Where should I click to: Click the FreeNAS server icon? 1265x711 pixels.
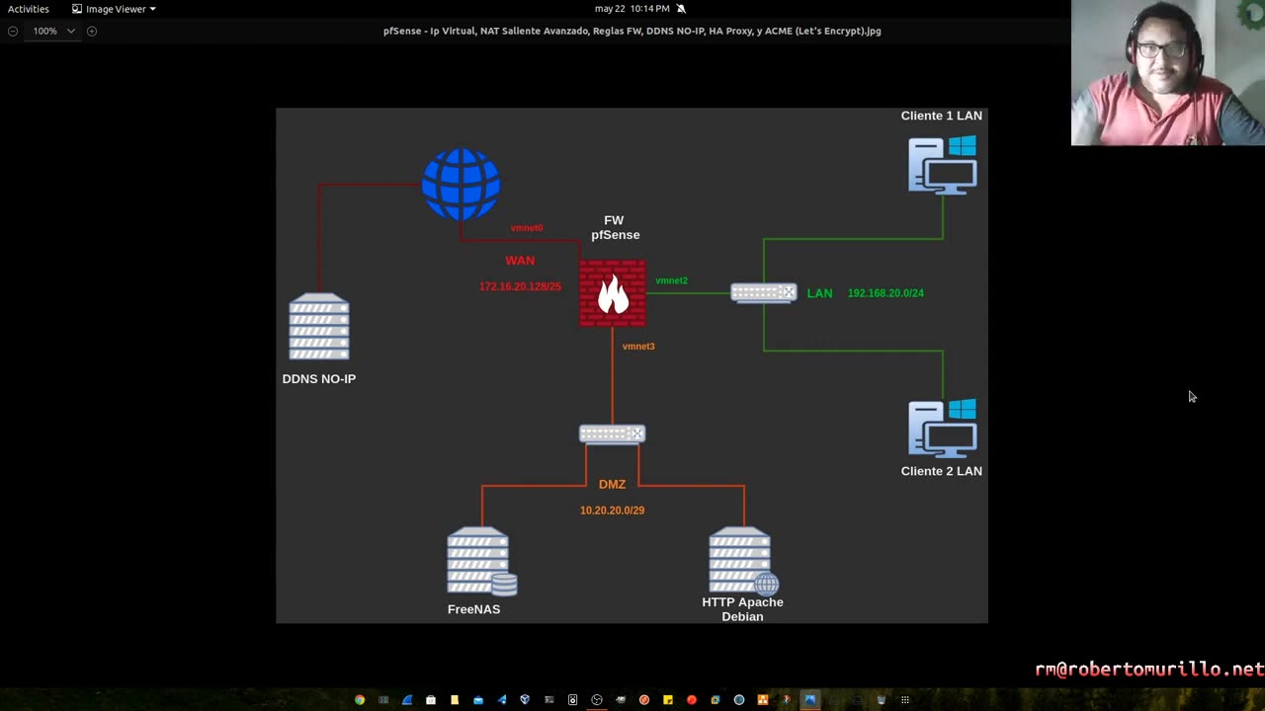coord(481,562)
